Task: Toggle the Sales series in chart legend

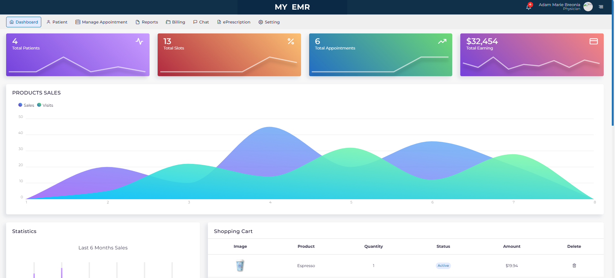Action: coord(26,105)
